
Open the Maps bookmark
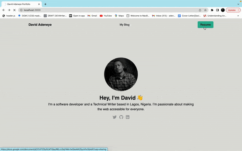(x=119, y=16)
